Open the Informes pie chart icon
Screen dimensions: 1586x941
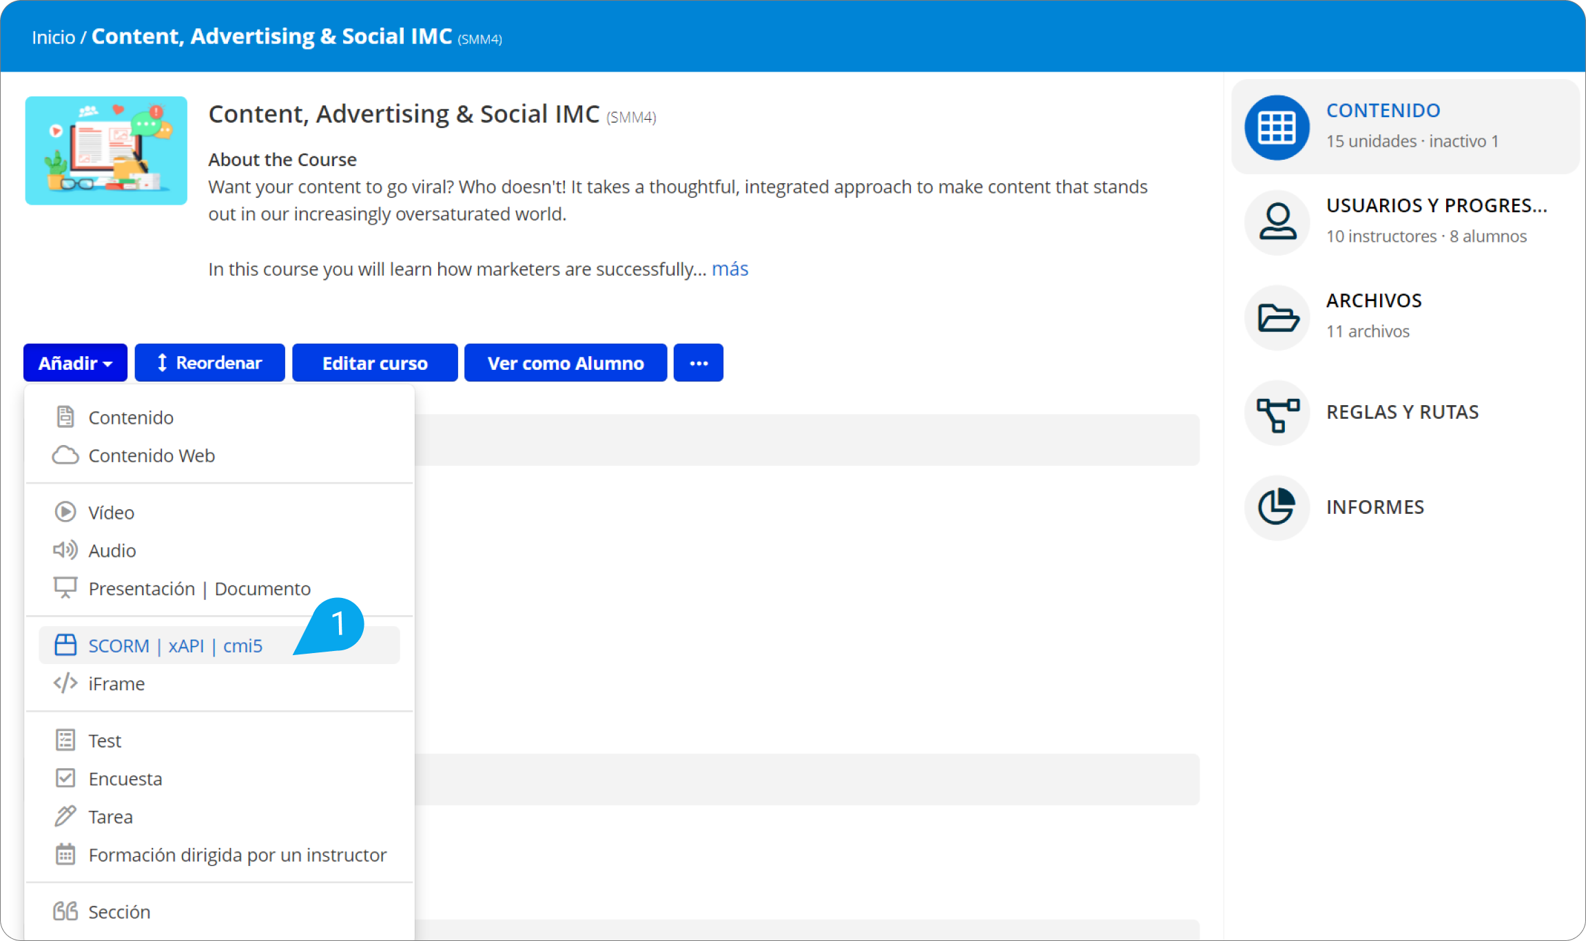(1277, 508)
